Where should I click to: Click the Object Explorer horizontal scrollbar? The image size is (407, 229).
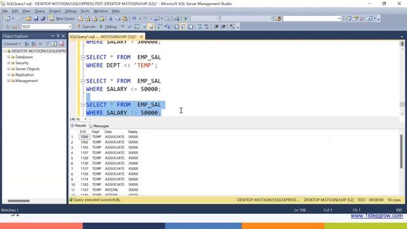(x=18, y=201)
